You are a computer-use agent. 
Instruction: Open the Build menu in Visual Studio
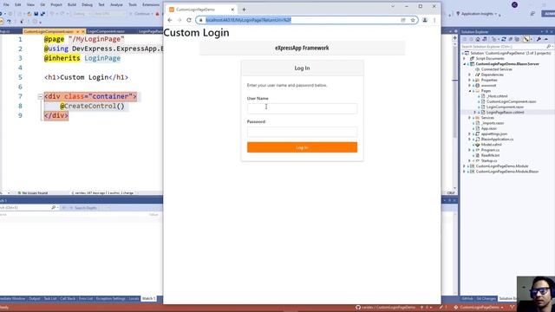tap(72, 5)
